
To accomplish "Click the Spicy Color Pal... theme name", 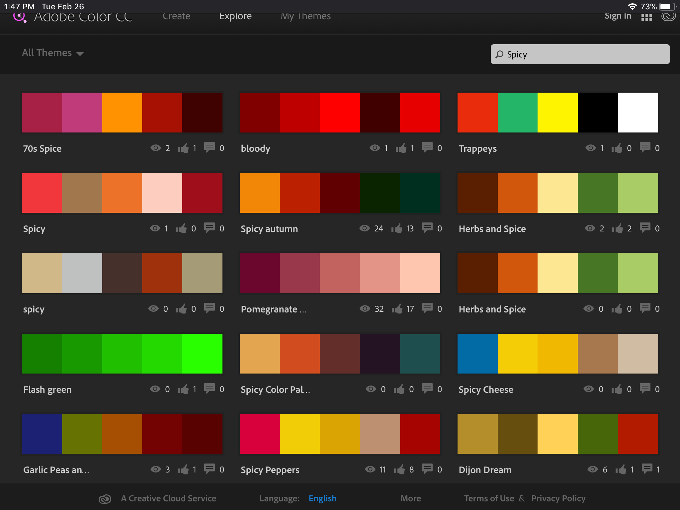I will tap(275, 389).
